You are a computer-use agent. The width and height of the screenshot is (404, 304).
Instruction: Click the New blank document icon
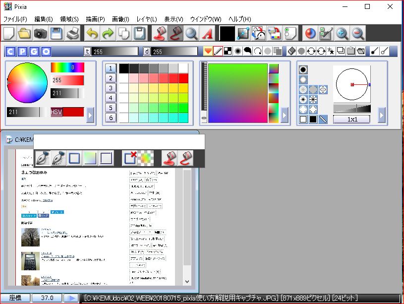tap(9, 33)
